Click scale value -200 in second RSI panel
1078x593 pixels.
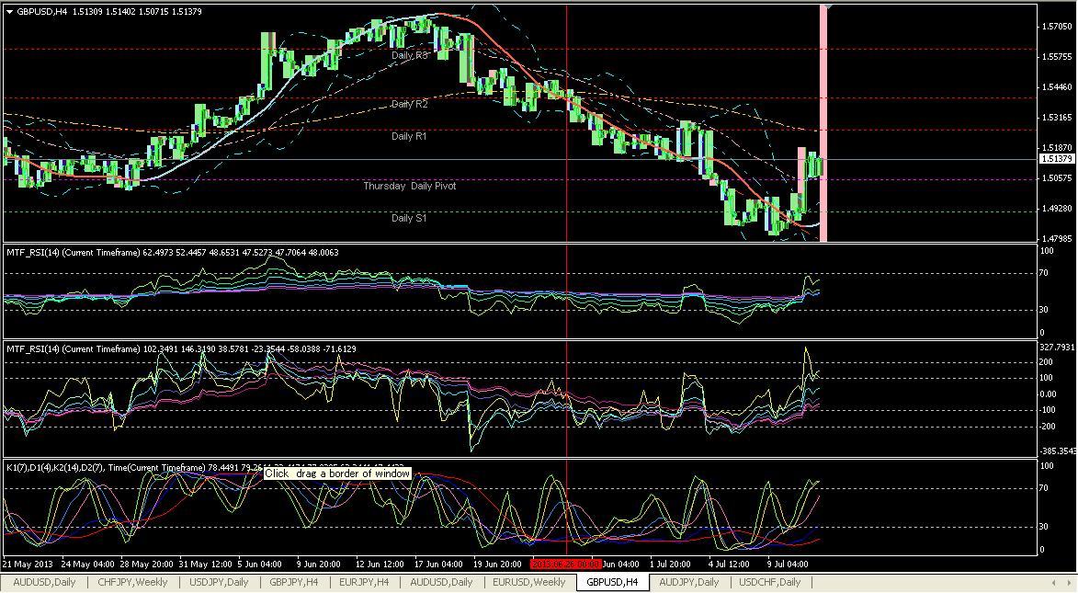click(1047, 427)
